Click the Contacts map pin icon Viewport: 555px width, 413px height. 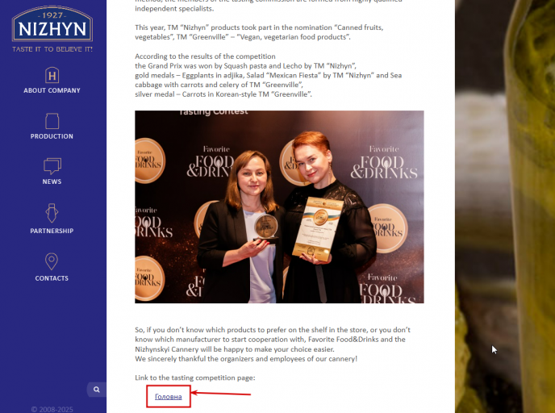(52, 261)
